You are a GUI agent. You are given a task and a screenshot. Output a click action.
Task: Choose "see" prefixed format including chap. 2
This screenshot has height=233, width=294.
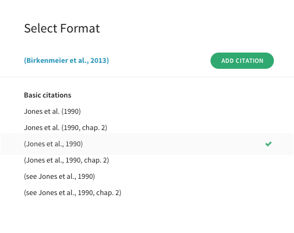tap(147, 193)
